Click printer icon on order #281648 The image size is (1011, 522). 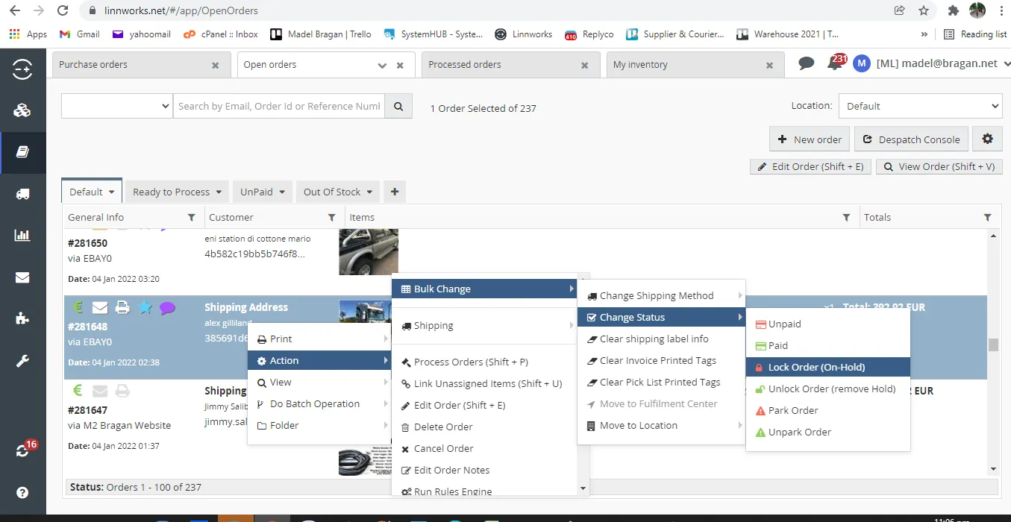point(123,307)
